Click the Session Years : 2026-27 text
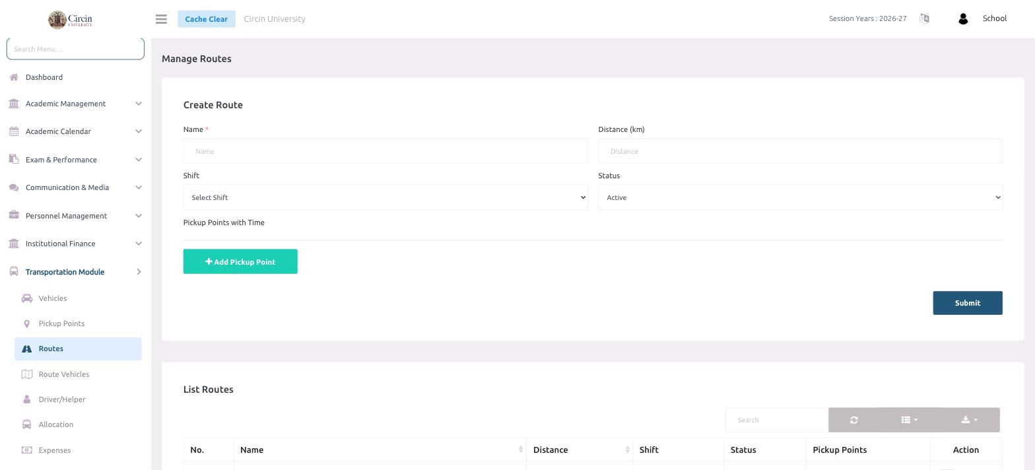The height and width of the screenshot is (470, 1035). (868, 18)
